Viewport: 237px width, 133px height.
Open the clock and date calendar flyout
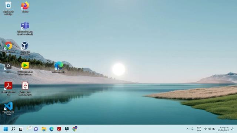223,129
